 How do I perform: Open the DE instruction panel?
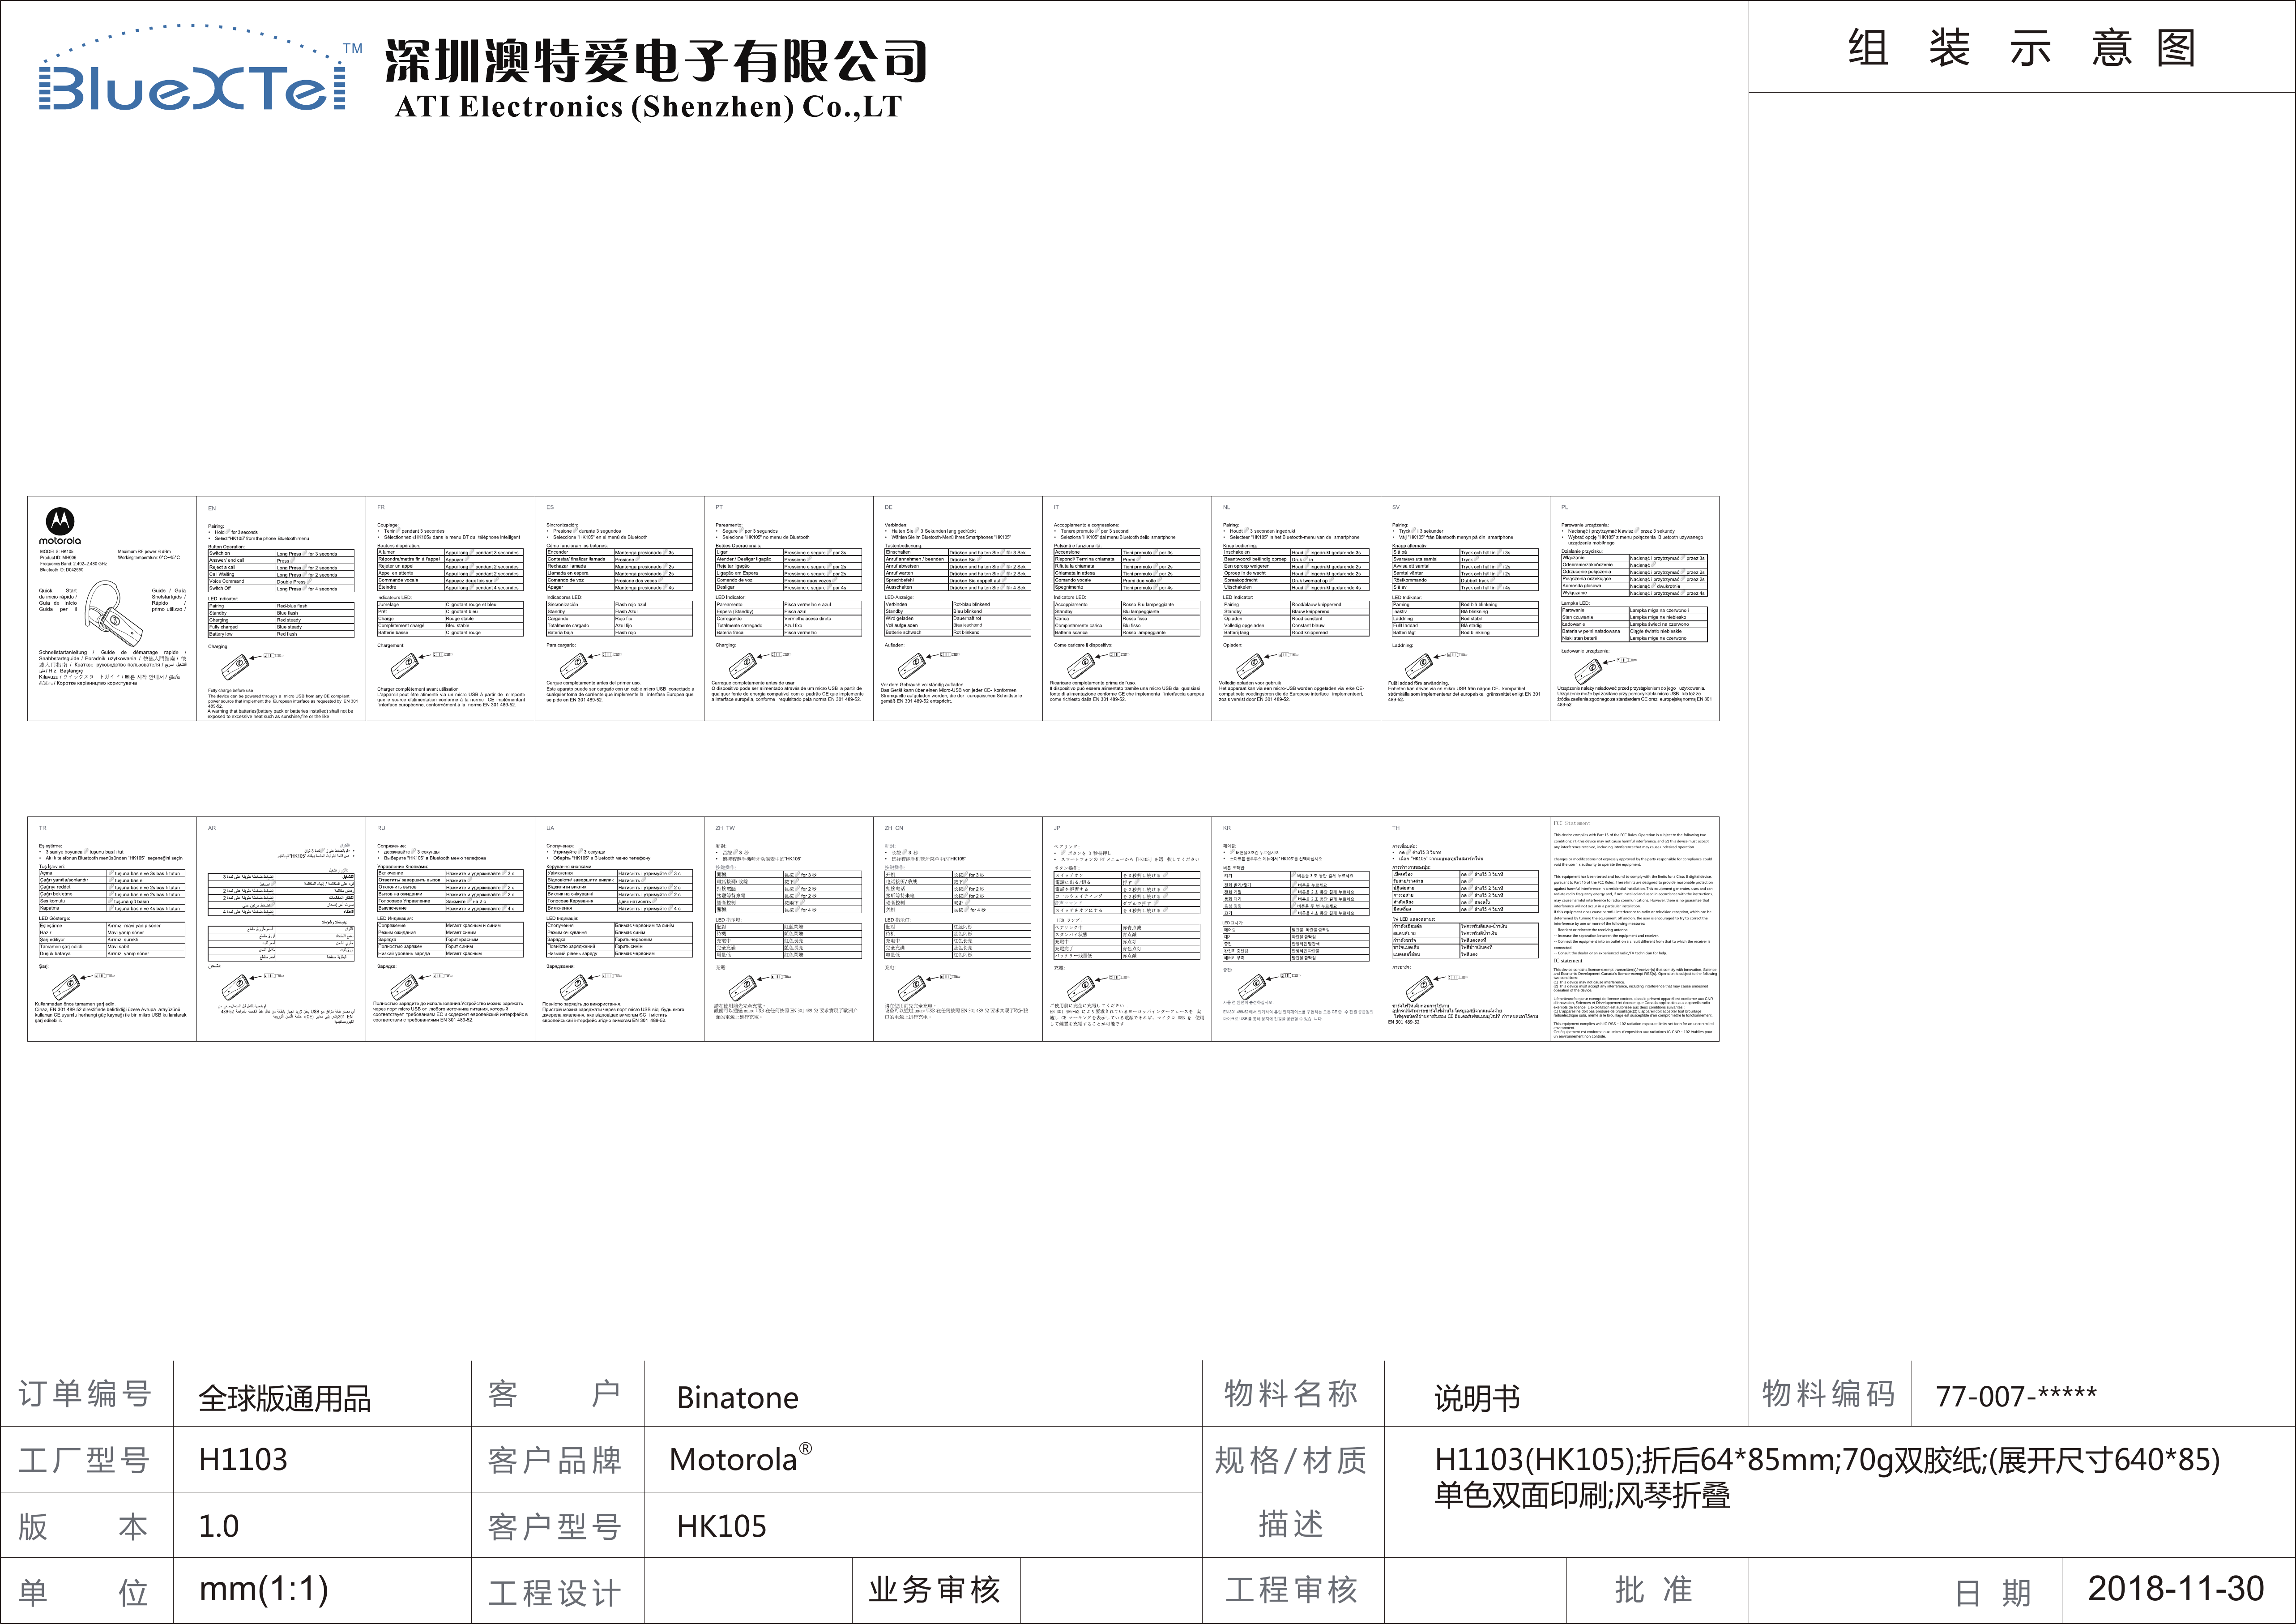958,608
